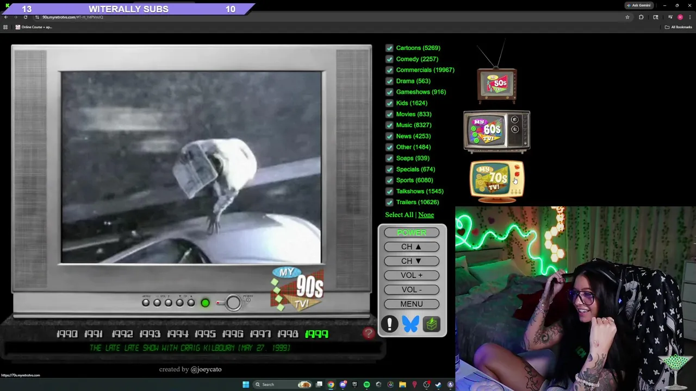Uncheck the Cartoons category
The image size is (696, 391).
(x=389, y=48)
